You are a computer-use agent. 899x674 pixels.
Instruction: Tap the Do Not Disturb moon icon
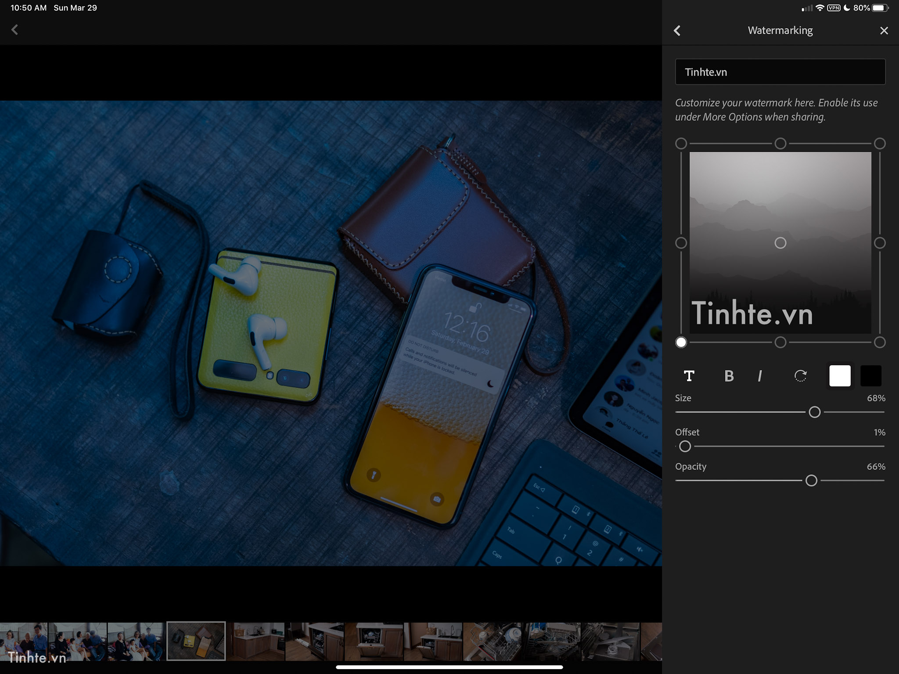click(x=847, y=8)
